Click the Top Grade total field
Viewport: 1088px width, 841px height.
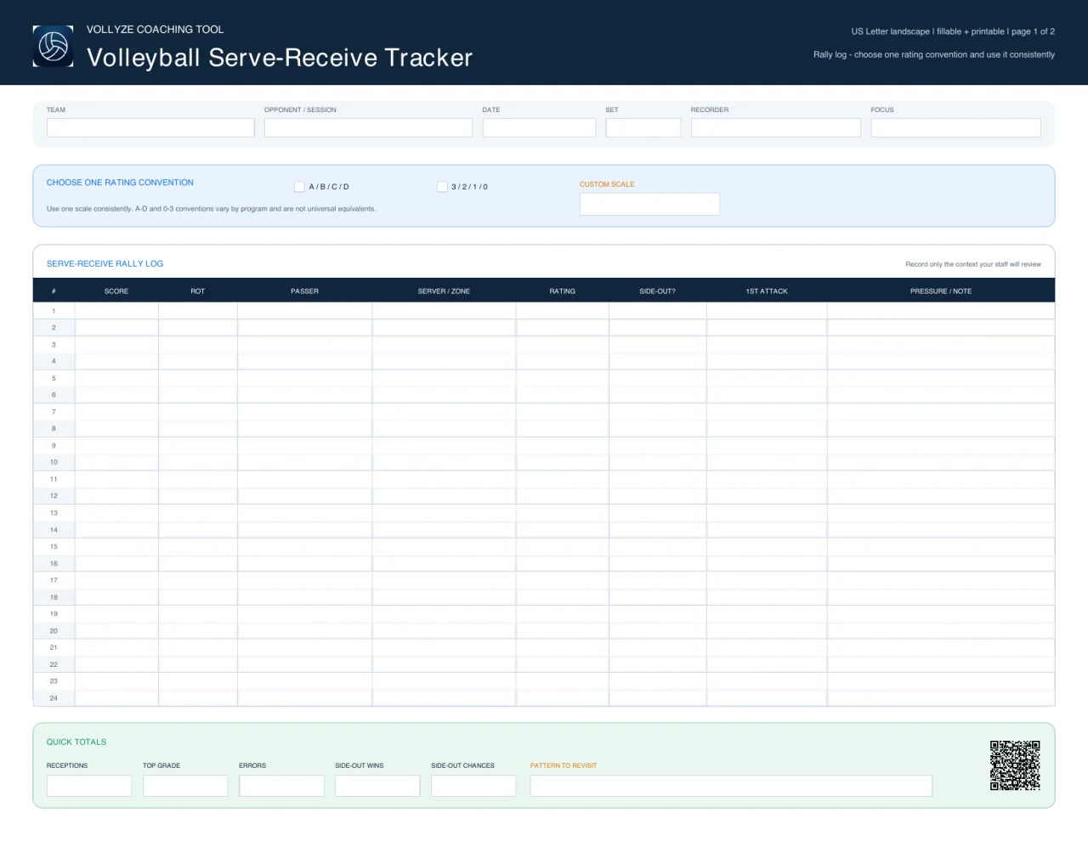tap(185, 786)
